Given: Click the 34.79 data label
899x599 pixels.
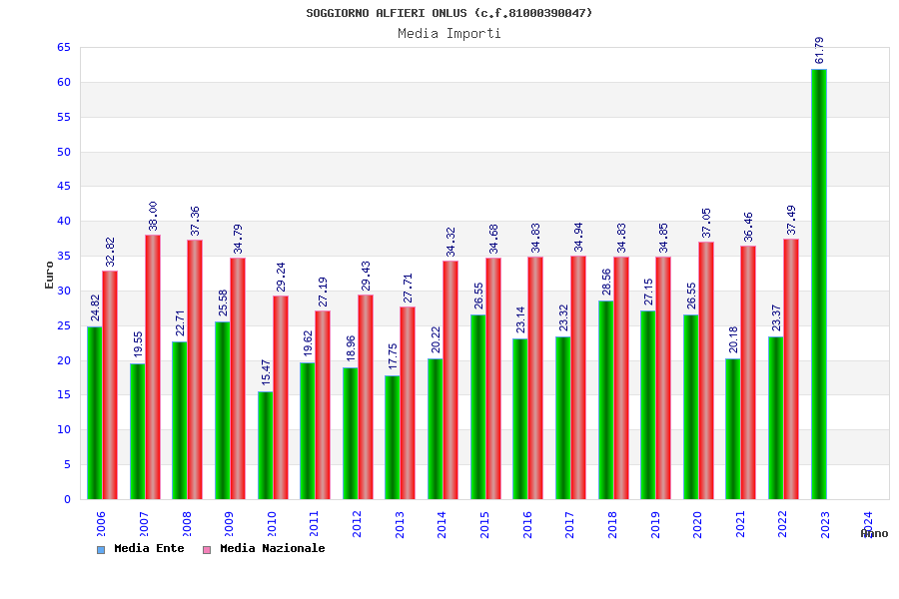Looking at the screenshot, I should (238, 239).
